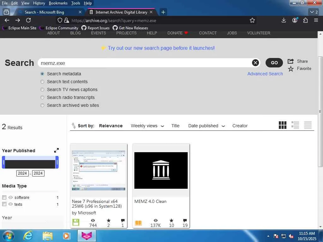Viewport: 323px width, 242px height.
Task: Open the hamburger application menu
Action: point(316,20)
